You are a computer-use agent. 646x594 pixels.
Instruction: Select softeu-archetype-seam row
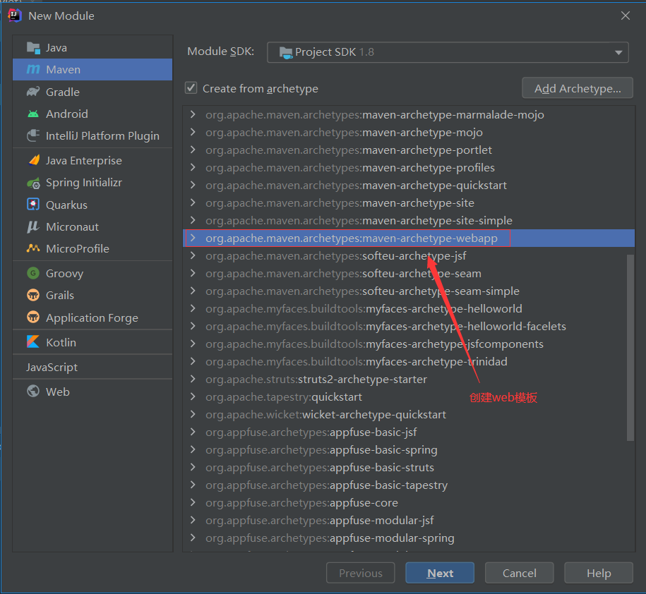tap(408, 273)
